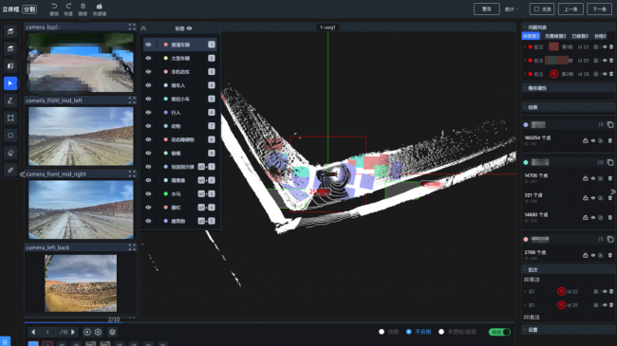This screenshot has width=617, height=346.
Task: Select the ruler measure tool
Action: coord(10,170)
